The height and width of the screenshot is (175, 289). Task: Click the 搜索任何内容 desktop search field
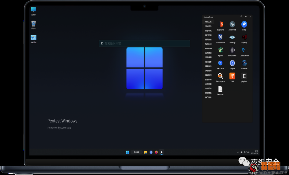[x=144, y=43]
